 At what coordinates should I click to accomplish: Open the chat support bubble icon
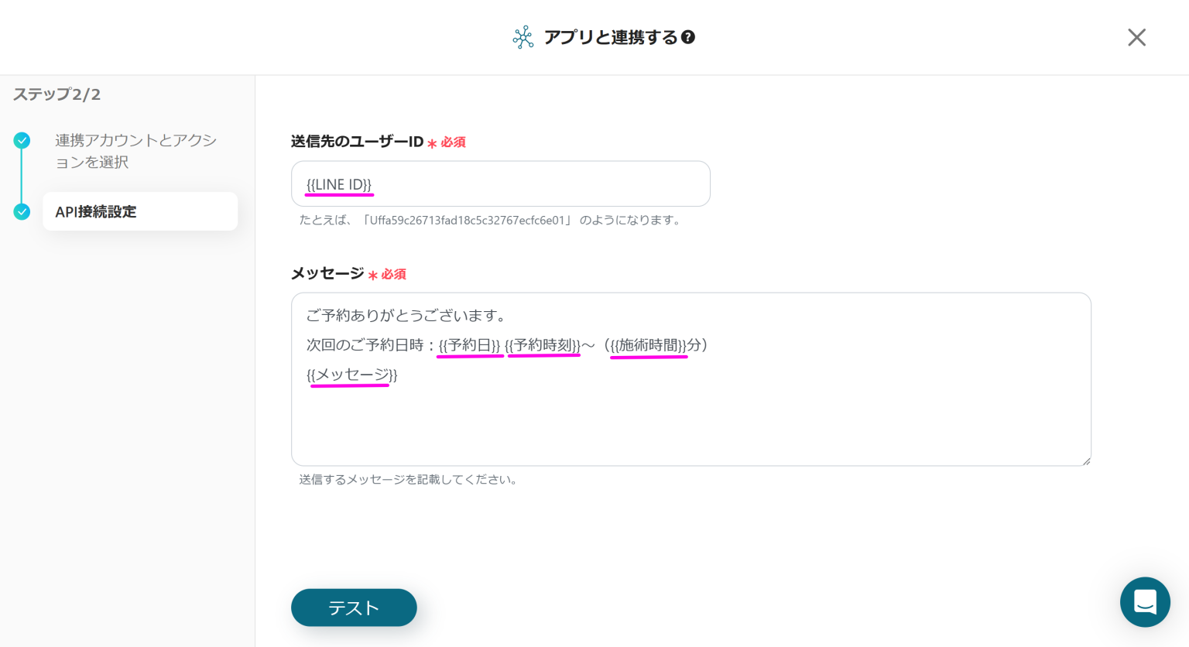pos(1145,602)
